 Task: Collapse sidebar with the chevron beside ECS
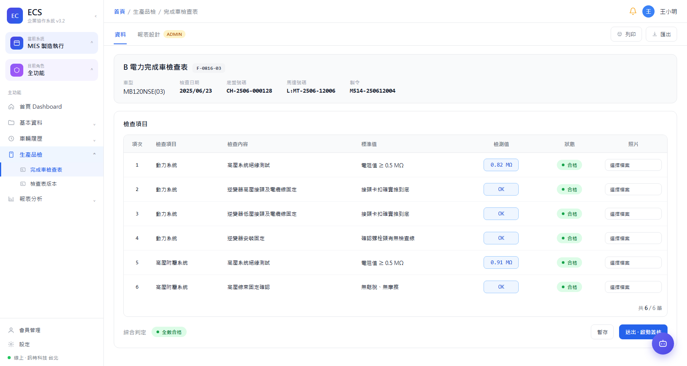click(x=95, y=16)
